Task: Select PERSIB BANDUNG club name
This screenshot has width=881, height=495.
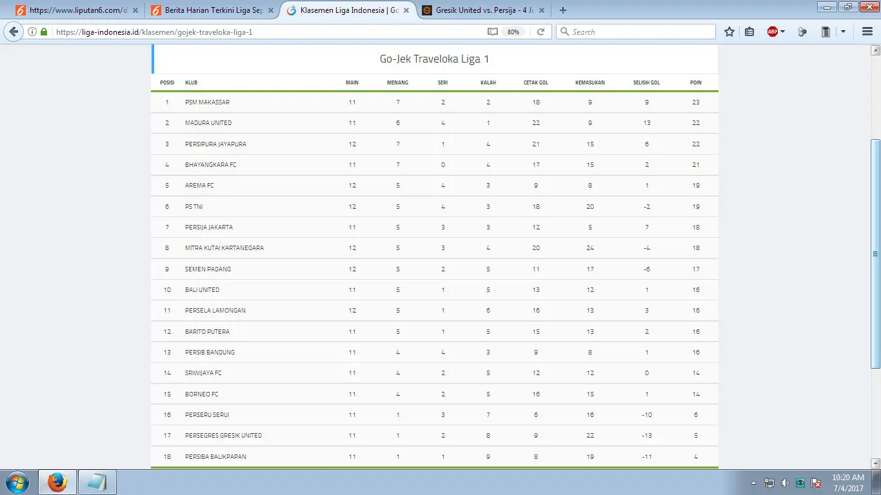Action: pyautogui.click(x=210, y=352)
